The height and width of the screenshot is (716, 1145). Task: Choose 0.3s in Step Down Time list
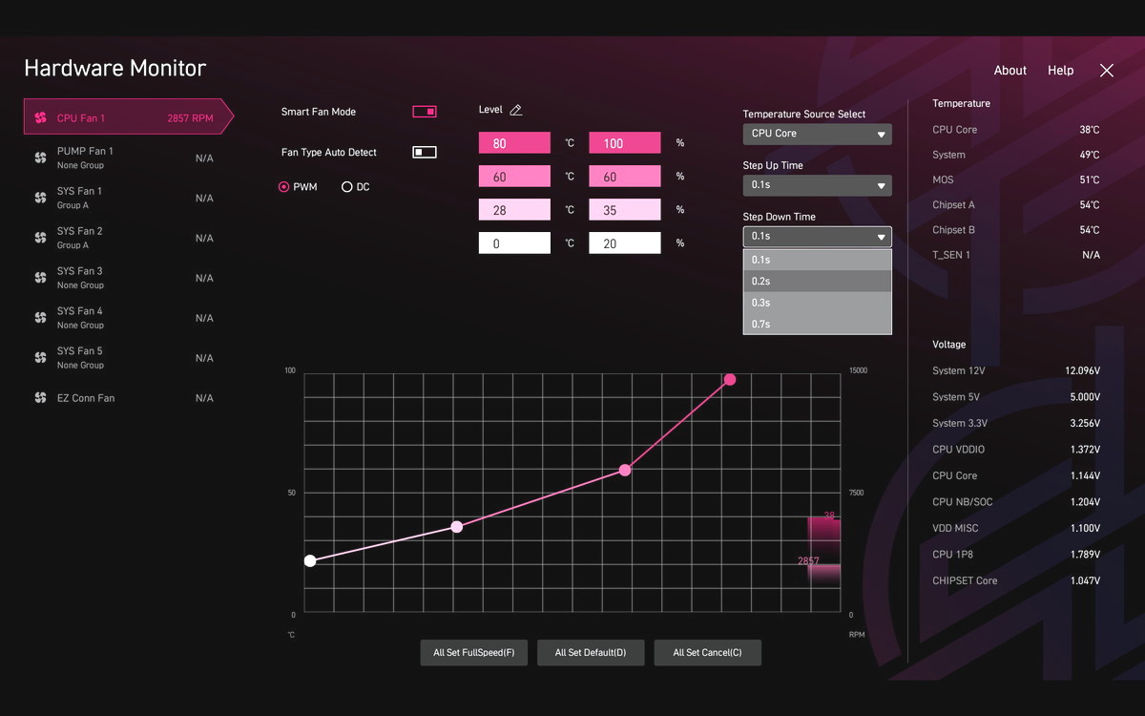point(817,303)
